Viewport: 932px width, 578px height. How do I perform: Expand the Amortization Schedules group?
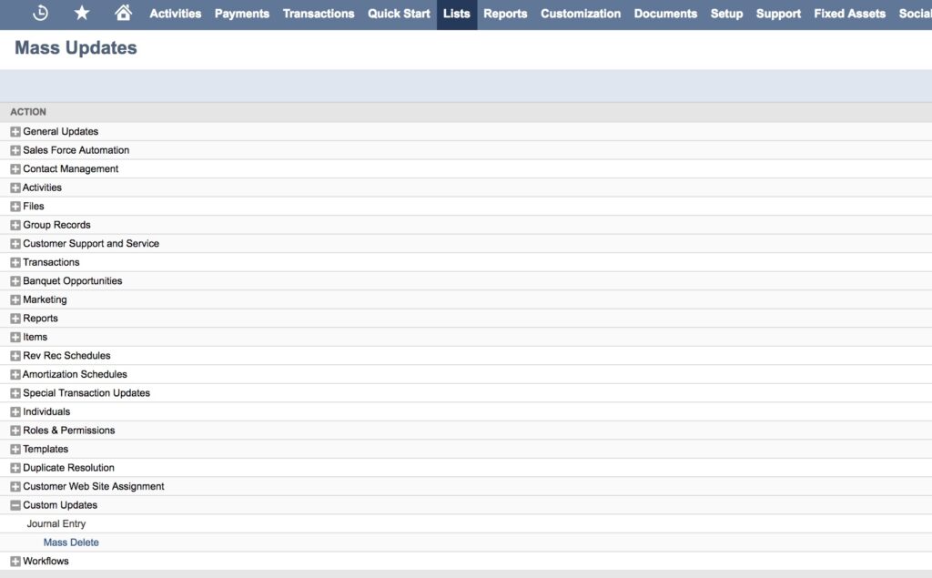15,375
